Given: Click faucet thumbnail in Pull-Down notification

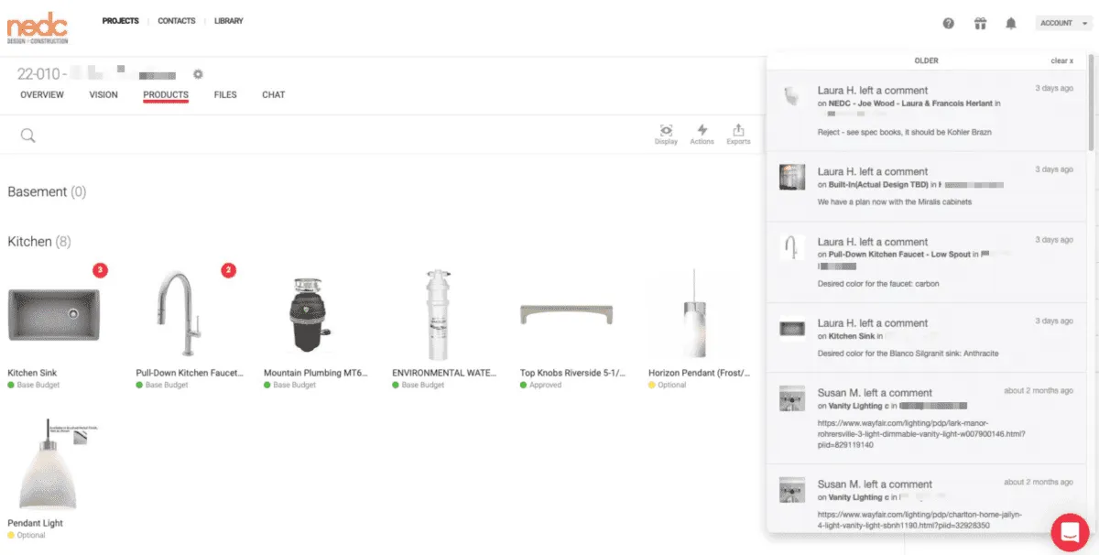Looking at the screenshot, I should 791,247.
